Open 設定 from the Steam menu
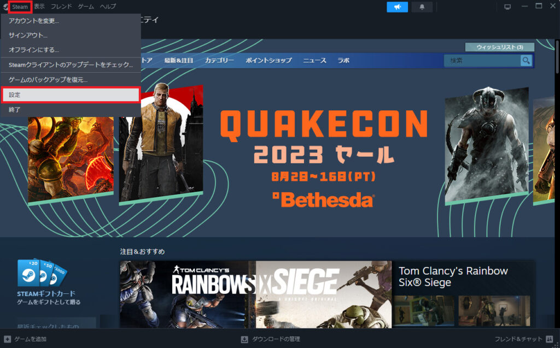The height and width of the screenshot is (348, 560). click(x=71, y=95)
